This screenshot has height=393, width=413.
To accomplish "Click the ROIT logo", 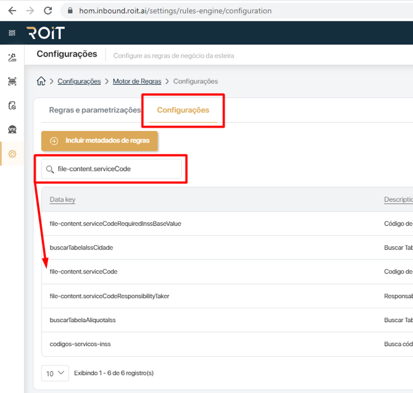I will click(46, 33).
